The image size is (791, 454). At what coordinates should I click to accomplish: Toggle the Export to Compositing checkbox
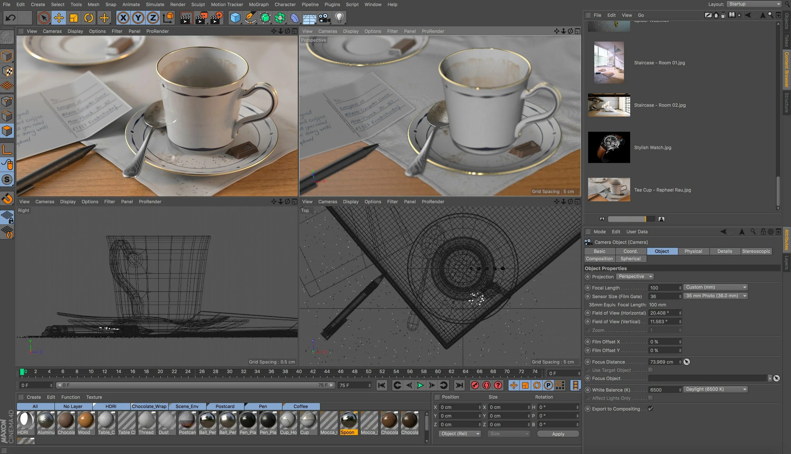click(x=650, y=408)
